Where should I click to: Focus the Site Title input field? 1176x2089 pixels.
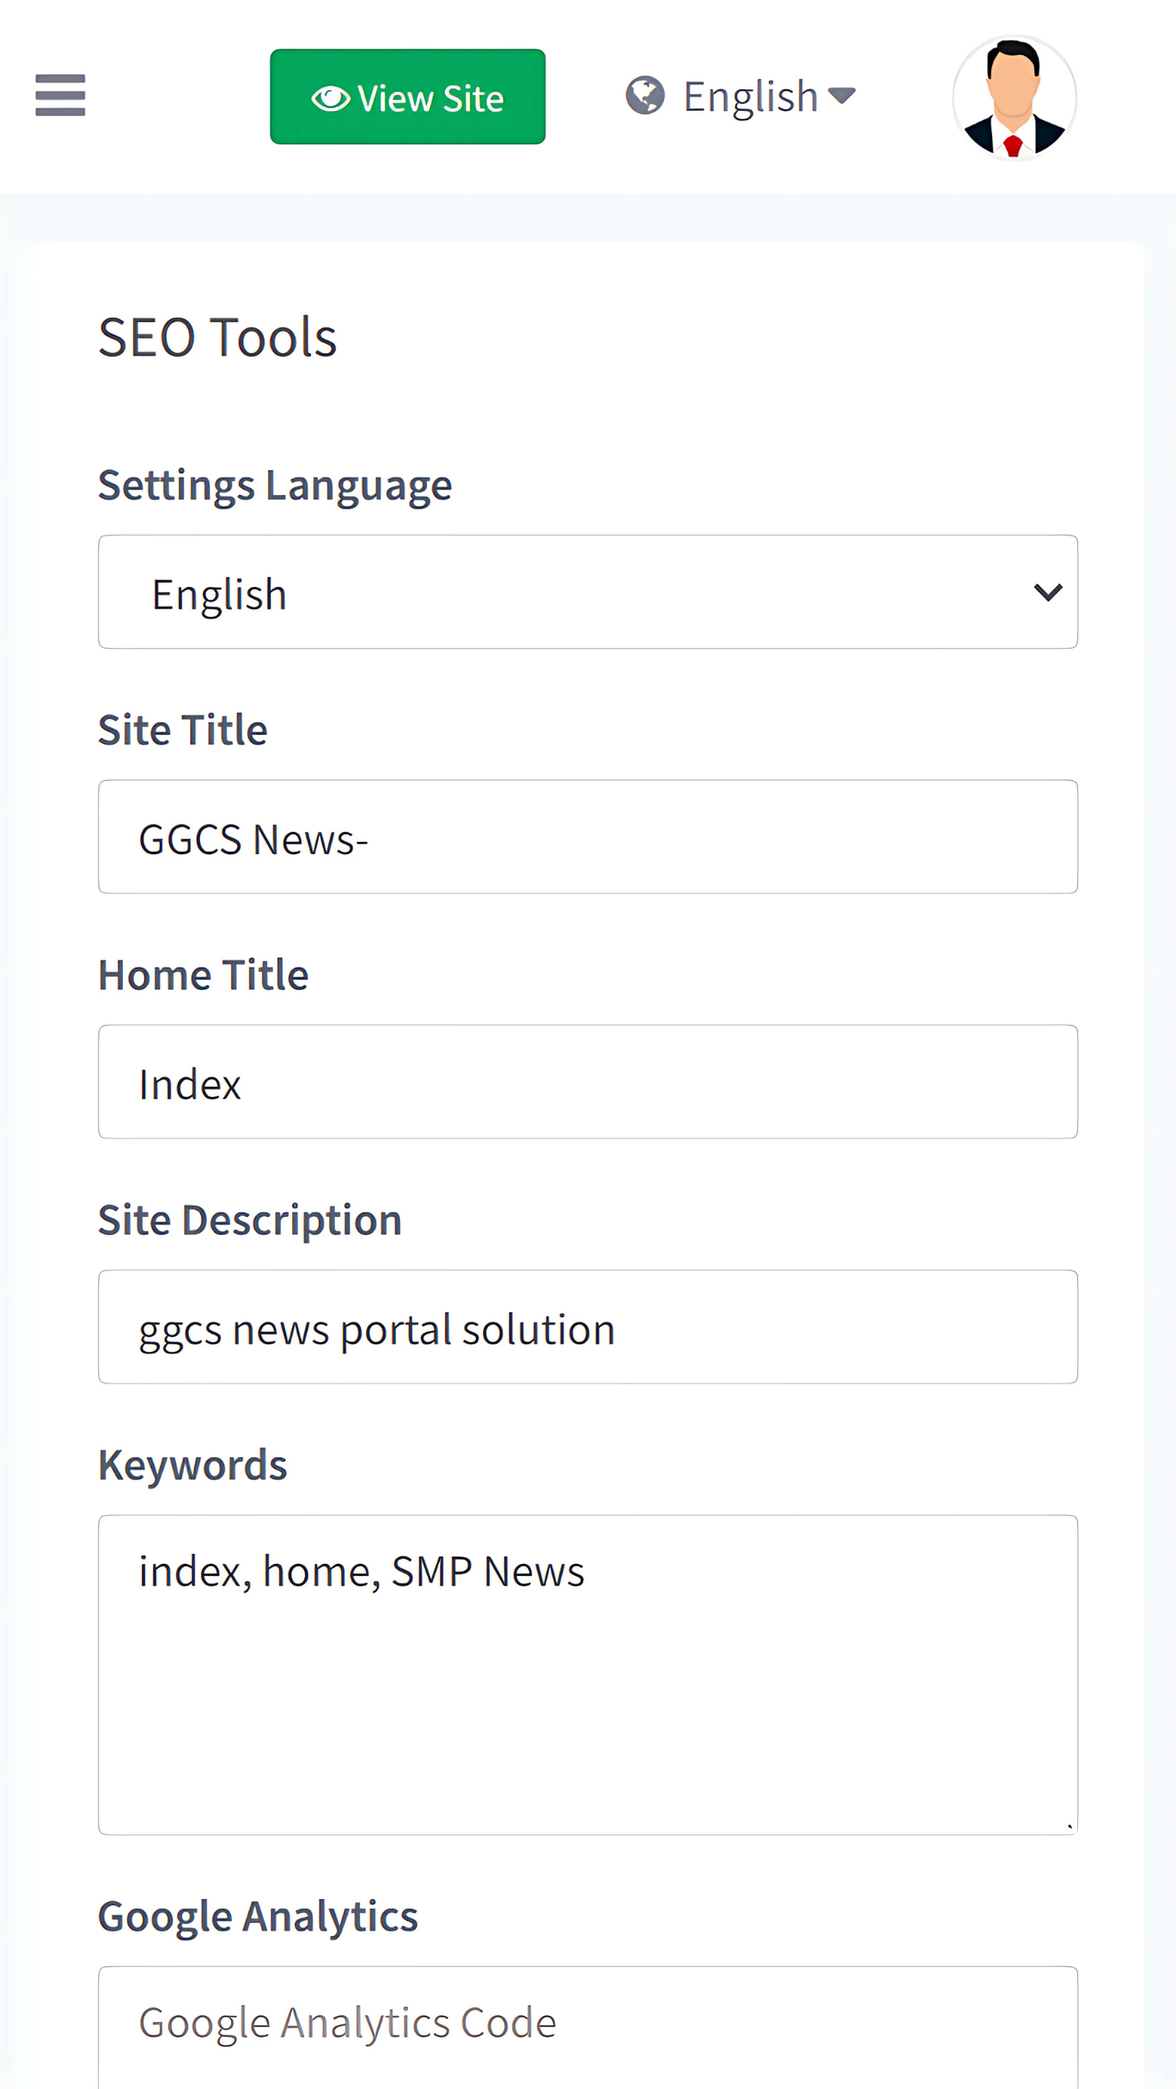588,837
